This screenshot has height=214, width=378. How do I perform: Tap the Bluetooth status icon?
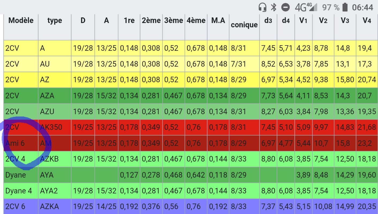[x=273, y=7]
